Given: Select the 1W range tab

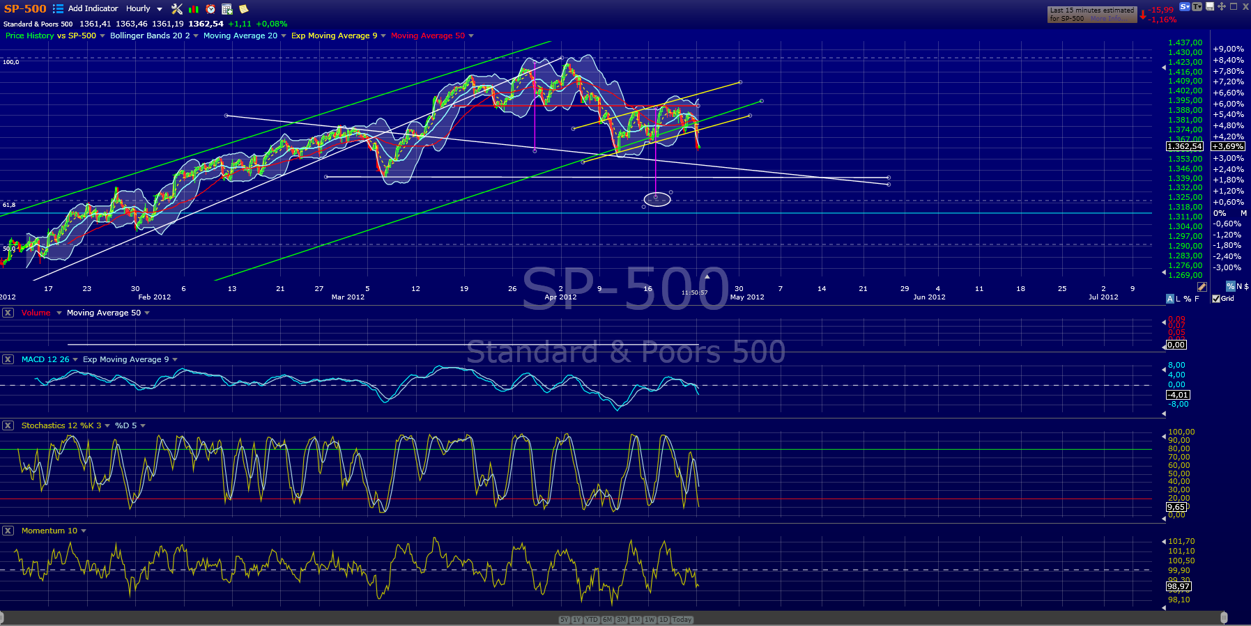Looking at the screenshot, I should pyautogui.click(x=650, y=620).
